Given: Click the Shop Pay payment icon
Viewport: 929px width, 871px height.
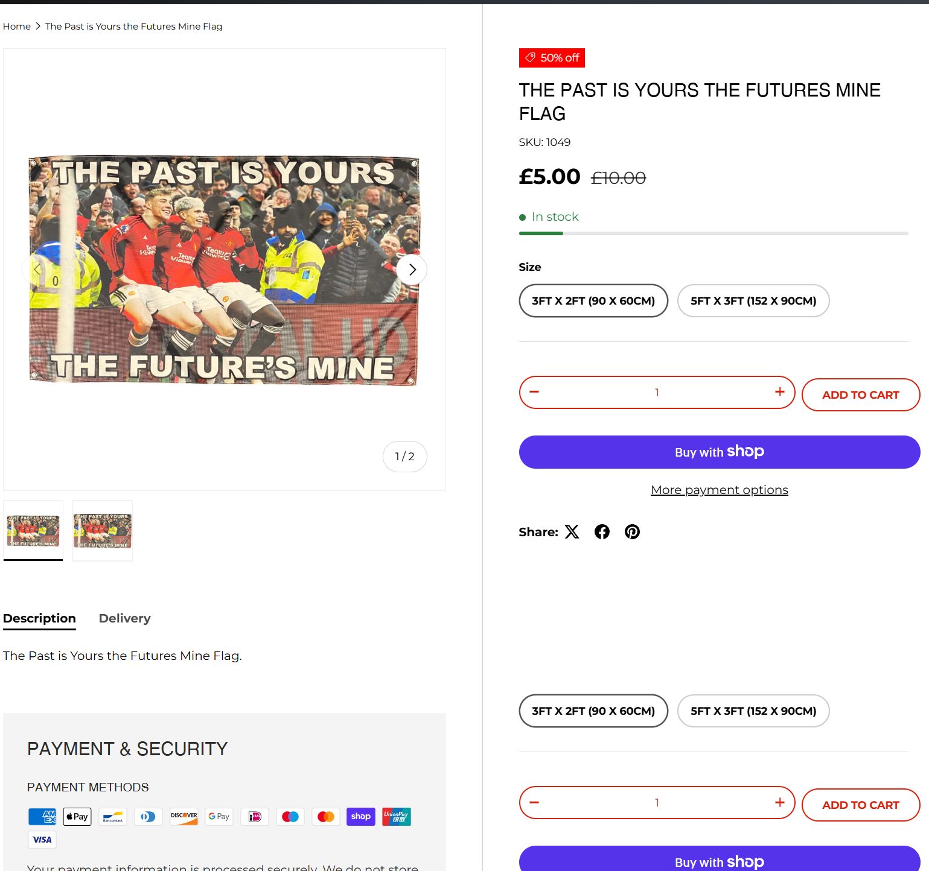Looking at the screenshot, I should 361,816.
